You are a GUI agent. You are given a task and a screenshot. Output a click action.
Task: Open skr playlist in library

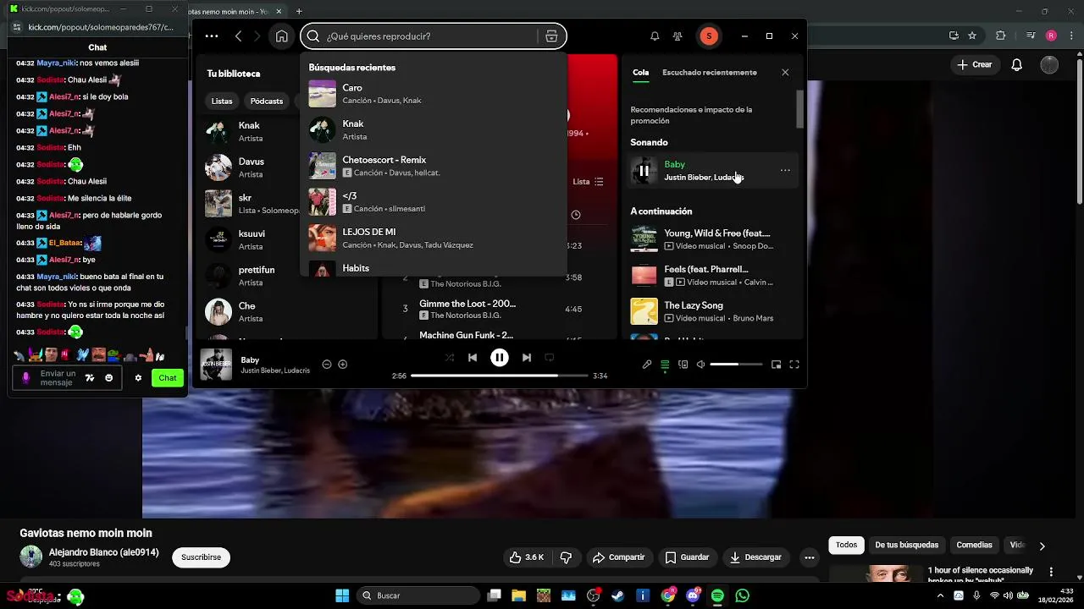250,204
